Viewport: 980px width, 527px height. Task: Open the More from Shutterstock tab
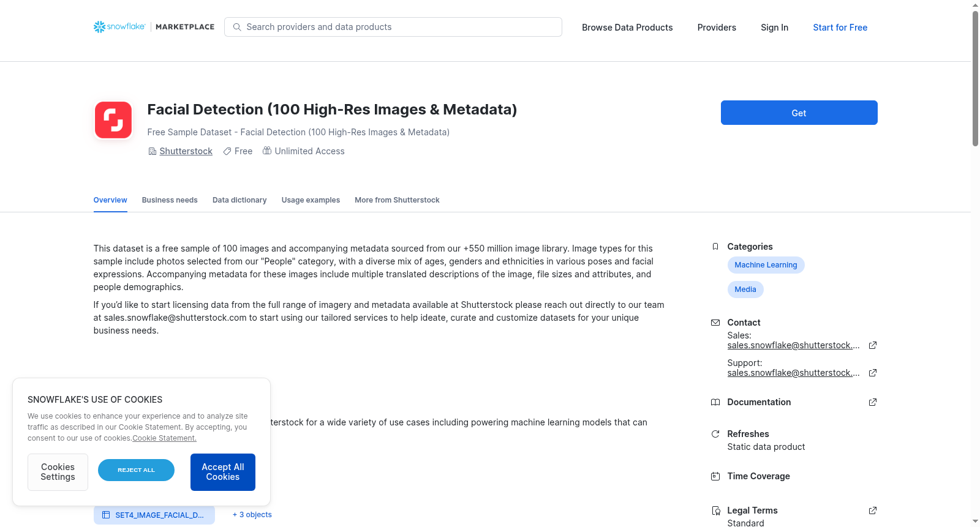(x=397, y=200)
